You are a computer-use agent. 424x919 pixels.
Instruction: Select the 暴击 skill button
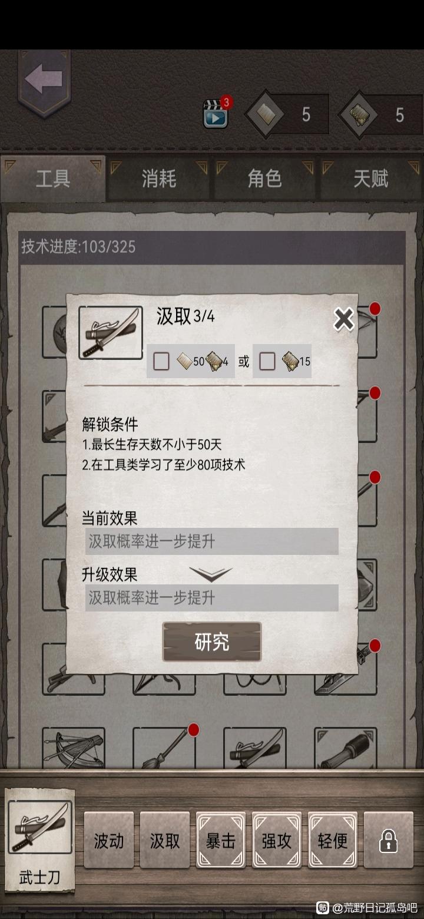point(221,841)
